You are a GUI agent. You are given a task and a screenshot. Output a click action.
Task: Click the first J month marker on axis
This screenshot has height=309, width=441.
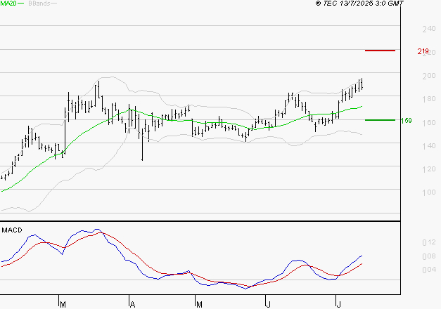268,304
